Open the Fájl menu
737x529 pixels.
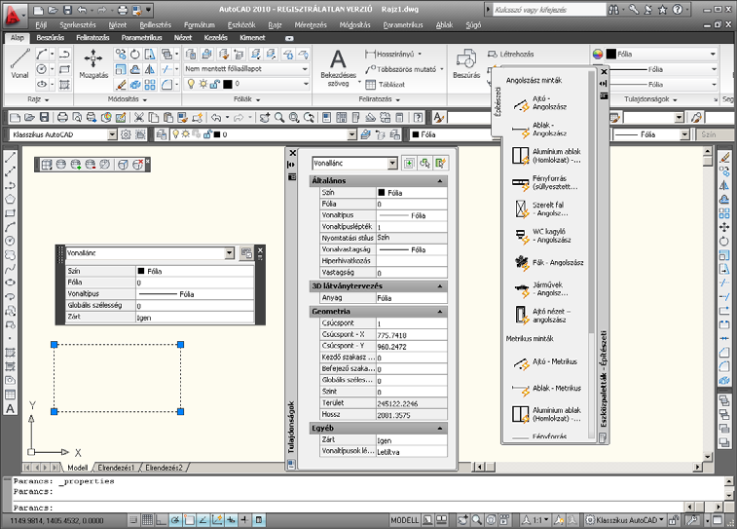point(41,25)
